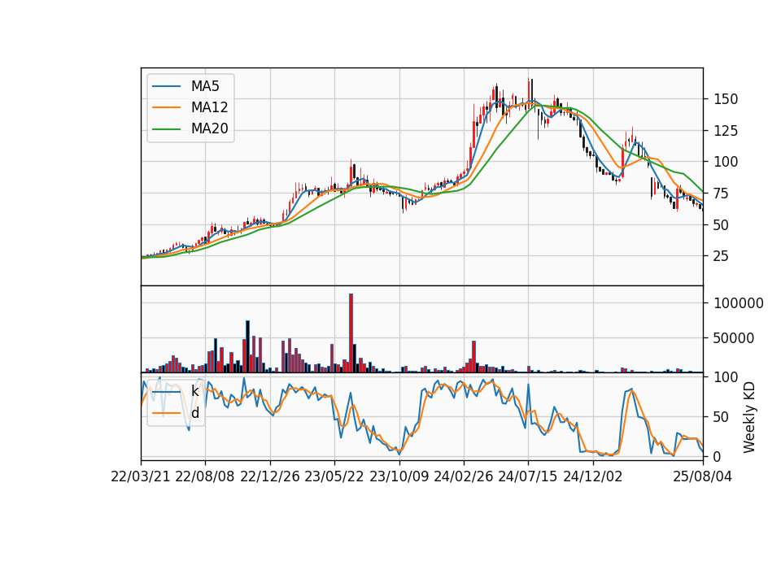
Task: Click date label 24/02/26
Action: click(463, 476)
